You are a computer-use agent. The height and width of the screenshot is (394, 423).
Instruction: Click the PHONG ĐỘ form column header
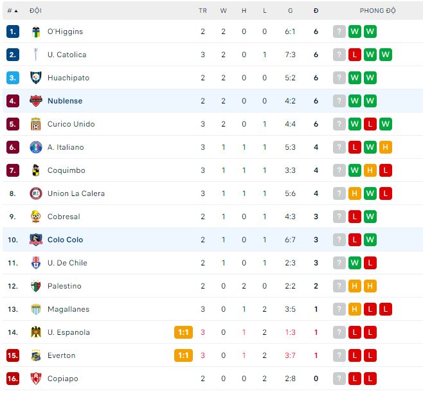click(377, 11)
